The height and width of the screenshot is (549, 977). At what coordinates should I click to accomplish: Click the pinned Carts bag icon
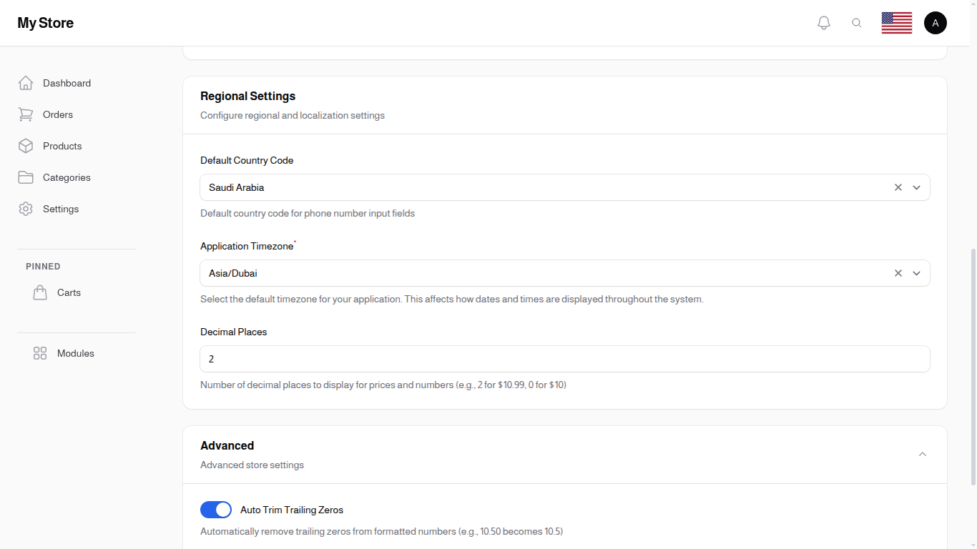40,292
